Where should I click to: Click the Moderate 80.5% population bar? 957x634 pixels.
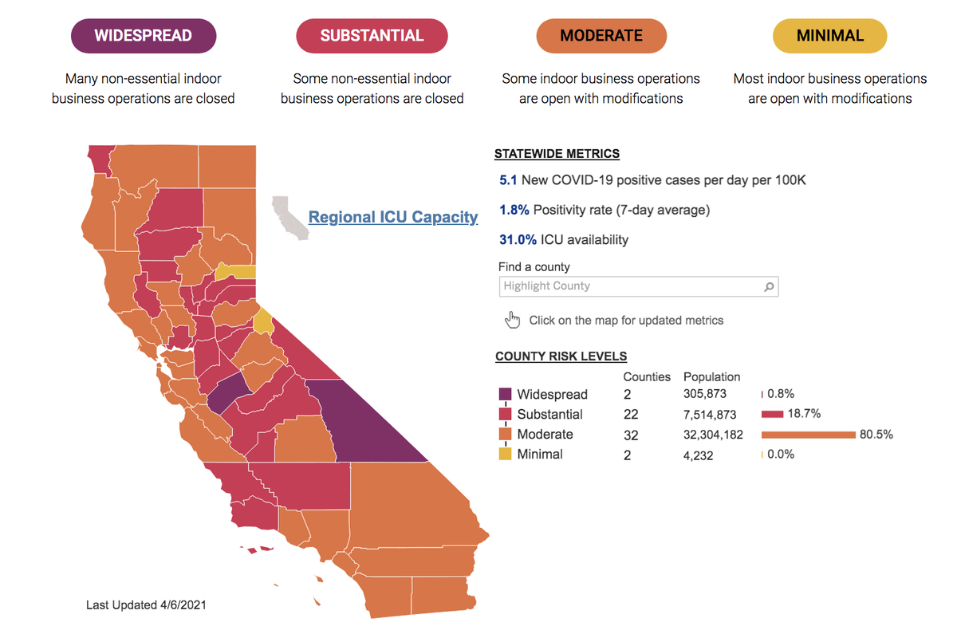click(809, 435)
